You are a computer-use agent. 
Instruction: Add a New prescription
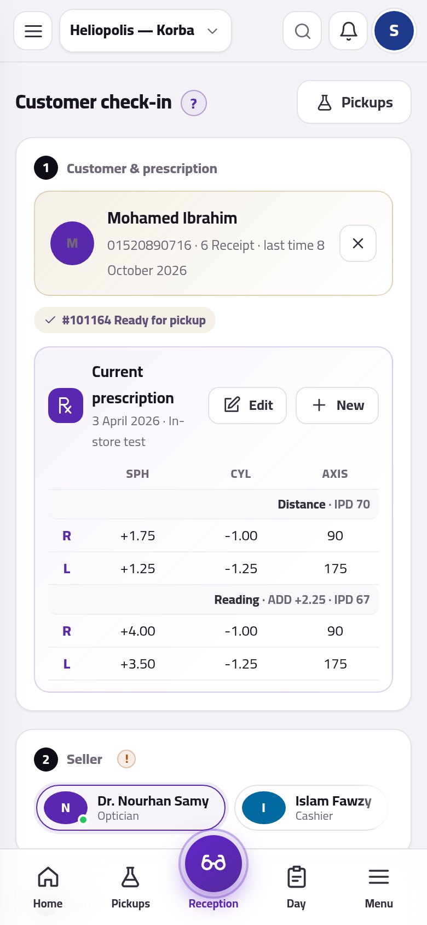[337, 406]
